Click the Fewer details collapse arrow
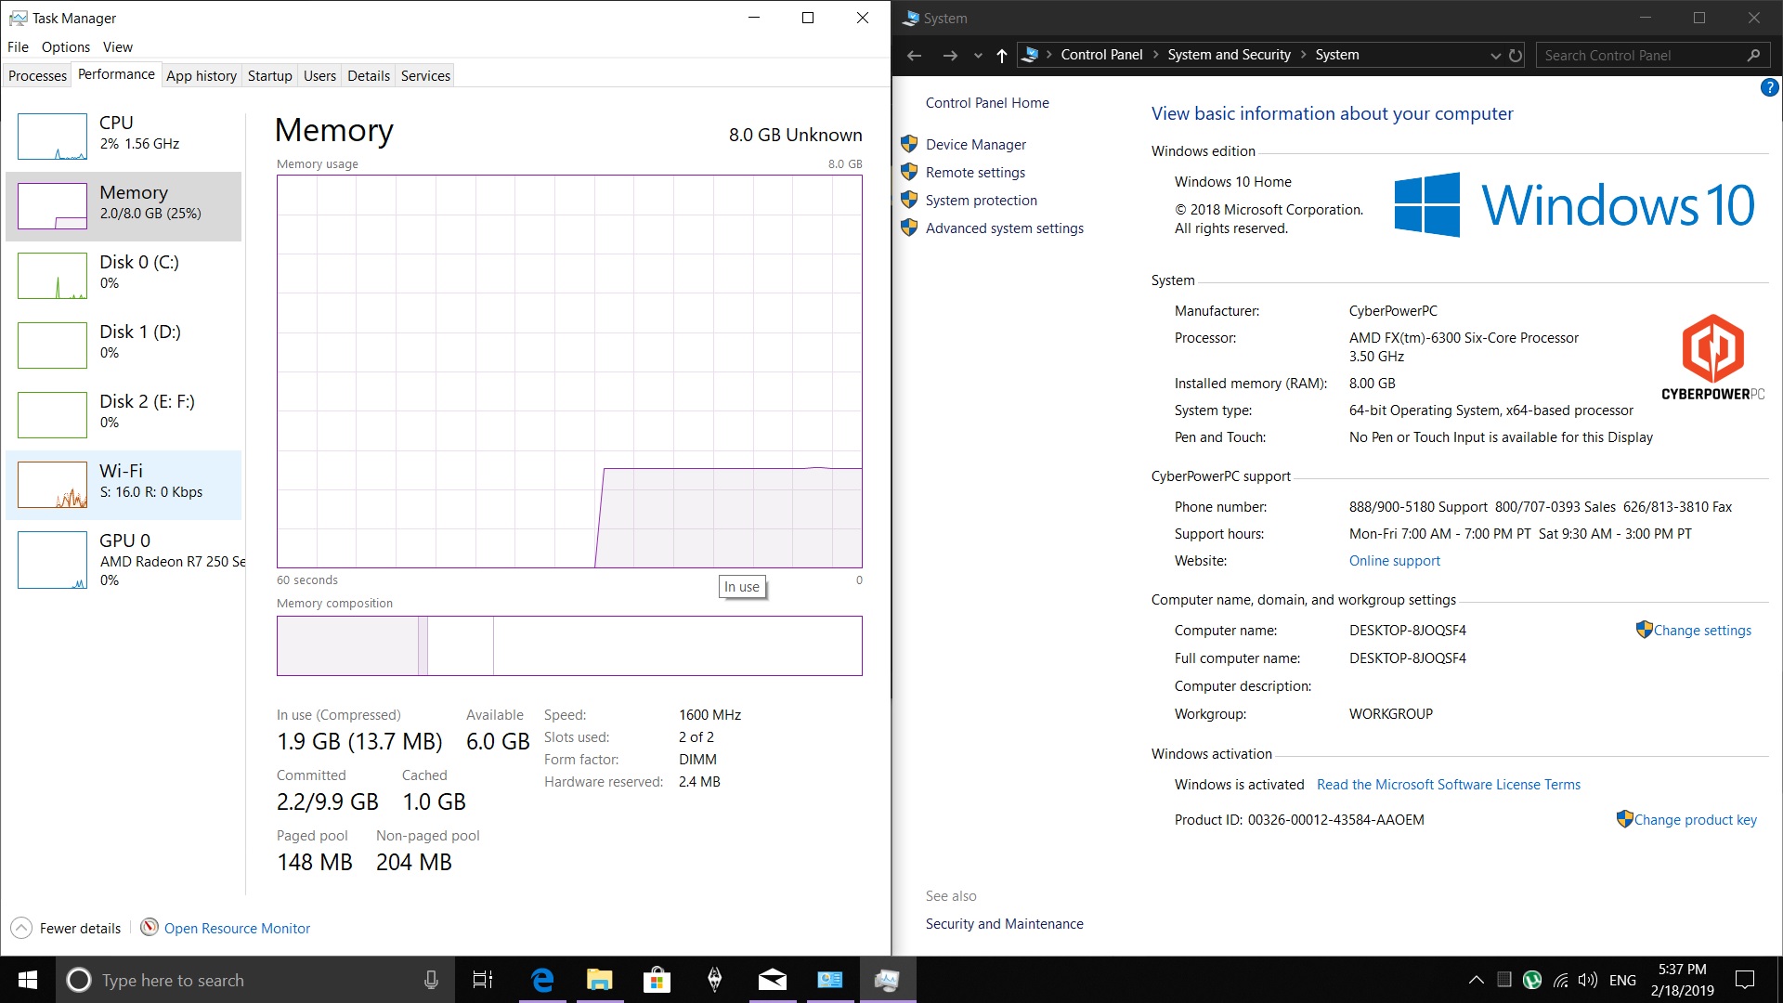This screenshot has width=1783, height=1003. [x=21, y=928]
